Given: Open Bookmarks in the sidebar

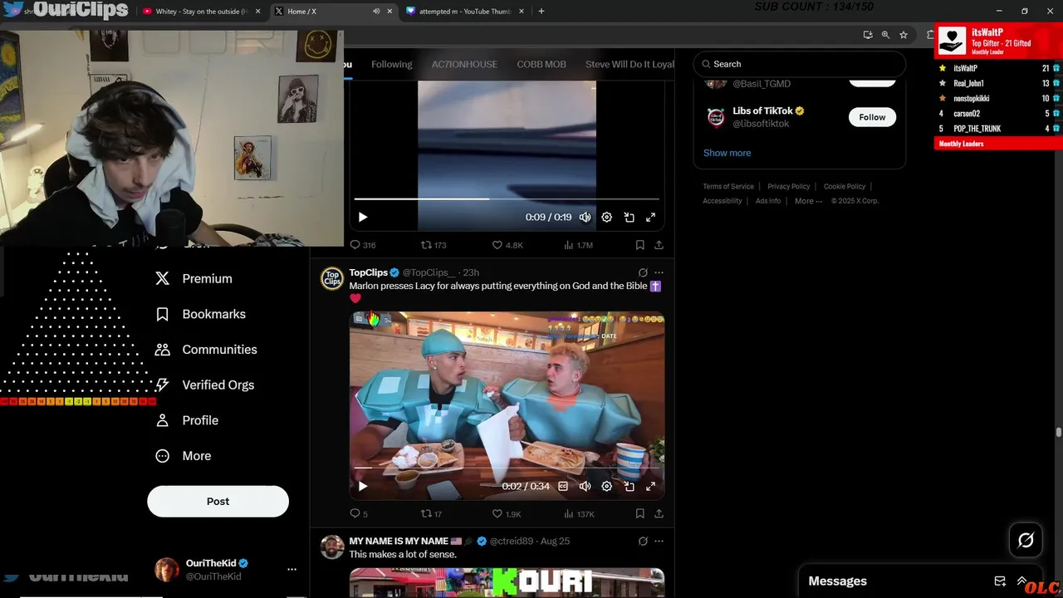Looking at the screenshot, I should pyautogui.click(x=201, y=314).
